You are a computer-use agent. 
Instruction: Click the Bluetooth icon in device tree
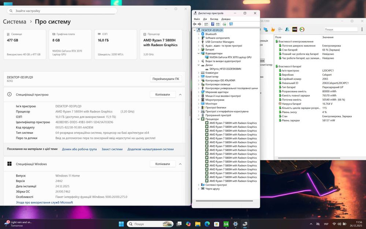point(203,34)
